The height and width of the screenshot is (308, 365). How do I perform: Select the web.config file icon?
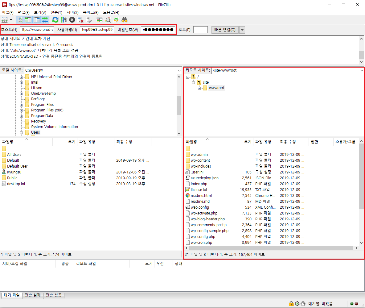[x=188, y=207]
